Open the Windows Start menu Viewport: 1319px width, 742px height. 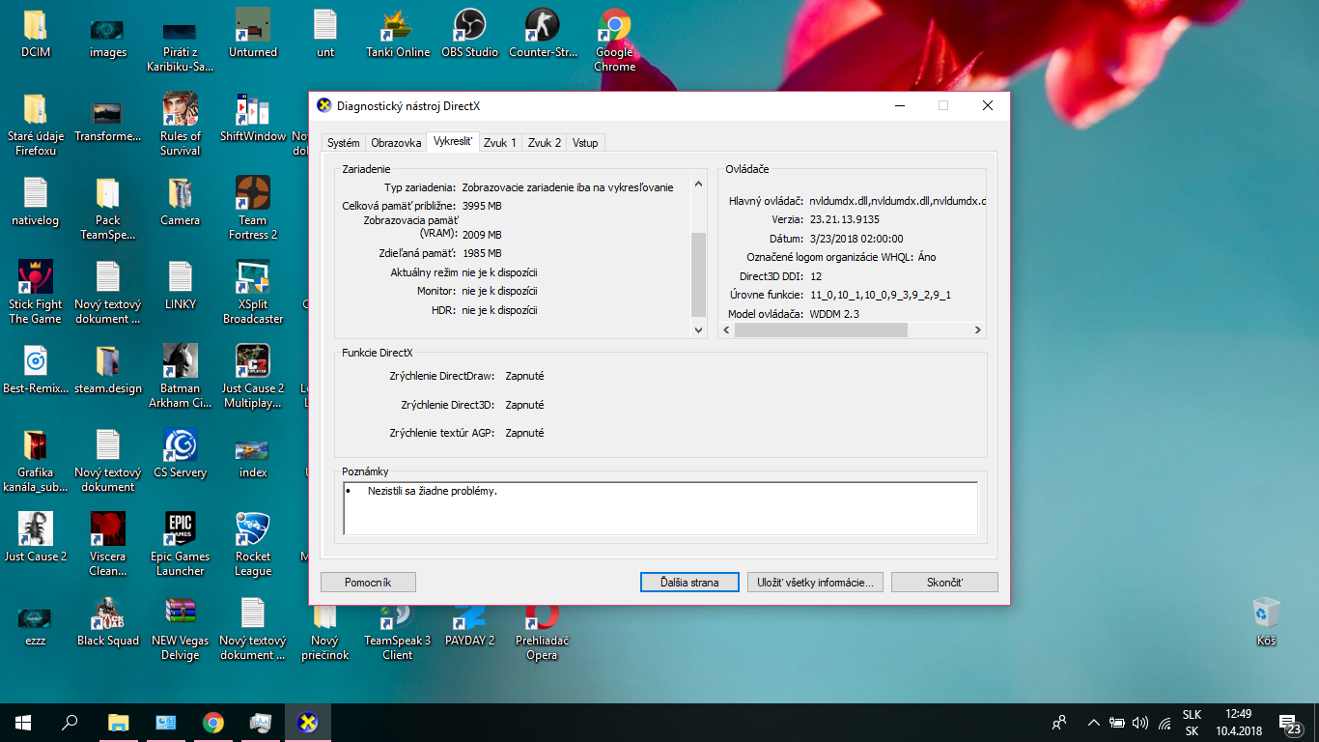coord(23,722)
